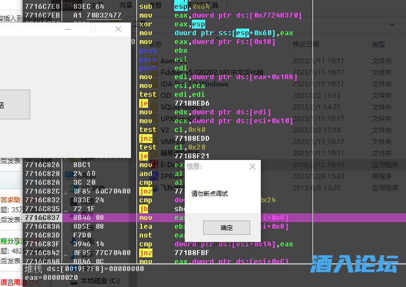
Task: Sort files by the 类型 column
Action: [x=378, y=44]
